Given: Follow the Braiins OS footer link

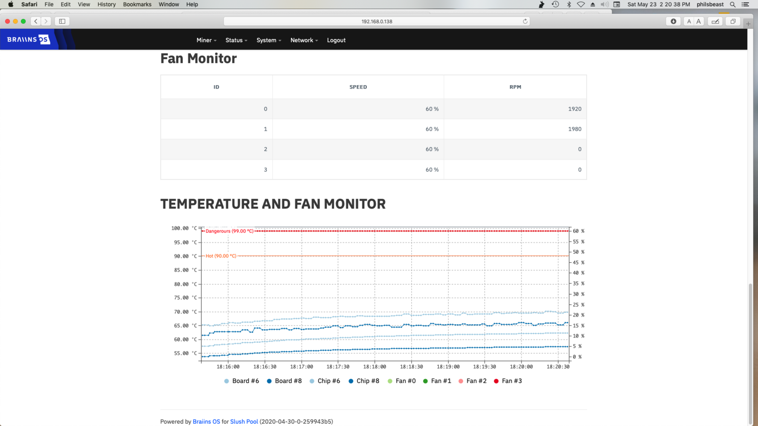Looking at the screenshot, I should (x=207, y=422).
